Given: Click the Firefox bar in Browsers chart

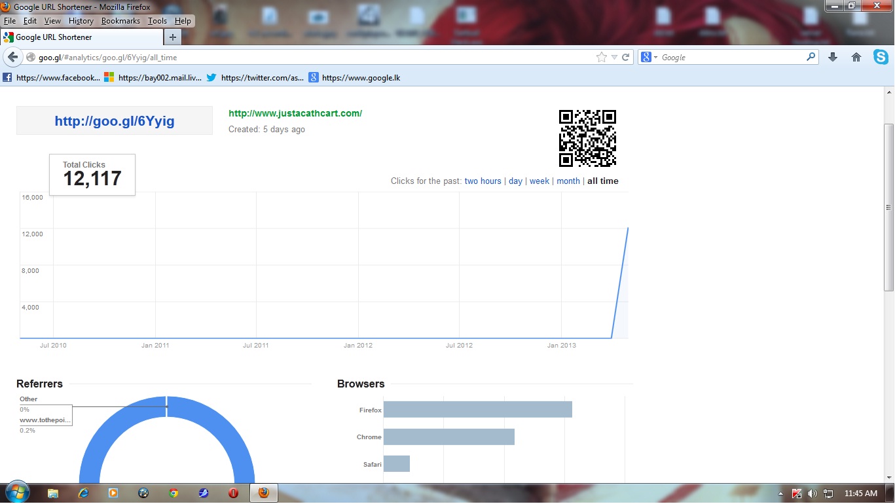Looking at the screenshot, I should (x=478, y=410).
